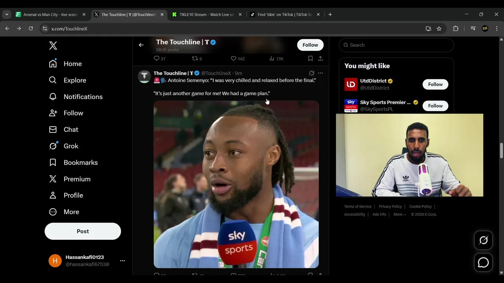Open Grok in the sidebar
The image size is (504, 283).
[x=63, y=146]
